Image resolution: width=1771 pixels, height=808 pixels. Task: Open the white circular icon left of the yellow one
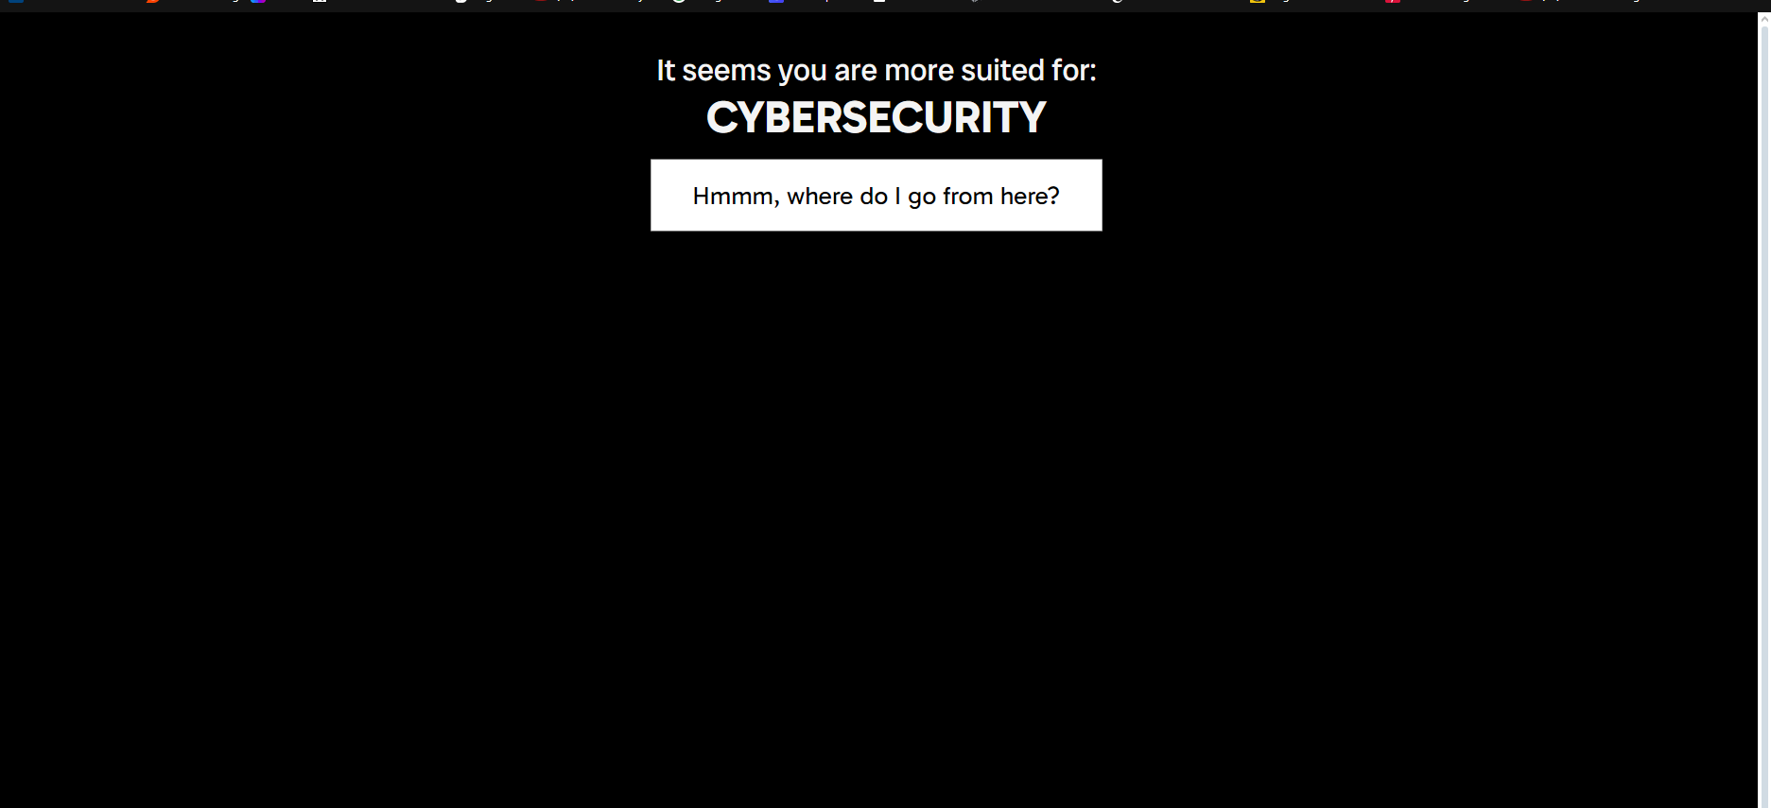pos(1117,2)
